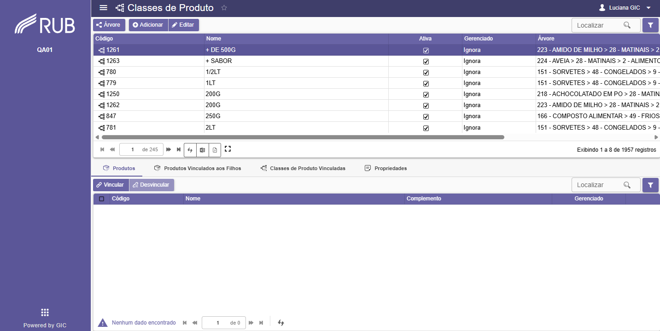Screen dimensions: 660x331
Task: Click the filter funnel button of the top grid
Action: tap(650, 25)
